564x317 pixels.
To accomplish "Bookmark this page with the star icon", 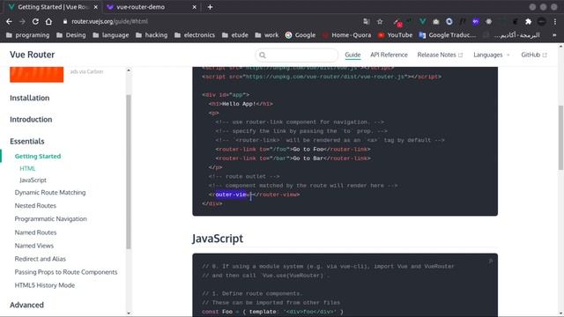I will pos(380,21).
